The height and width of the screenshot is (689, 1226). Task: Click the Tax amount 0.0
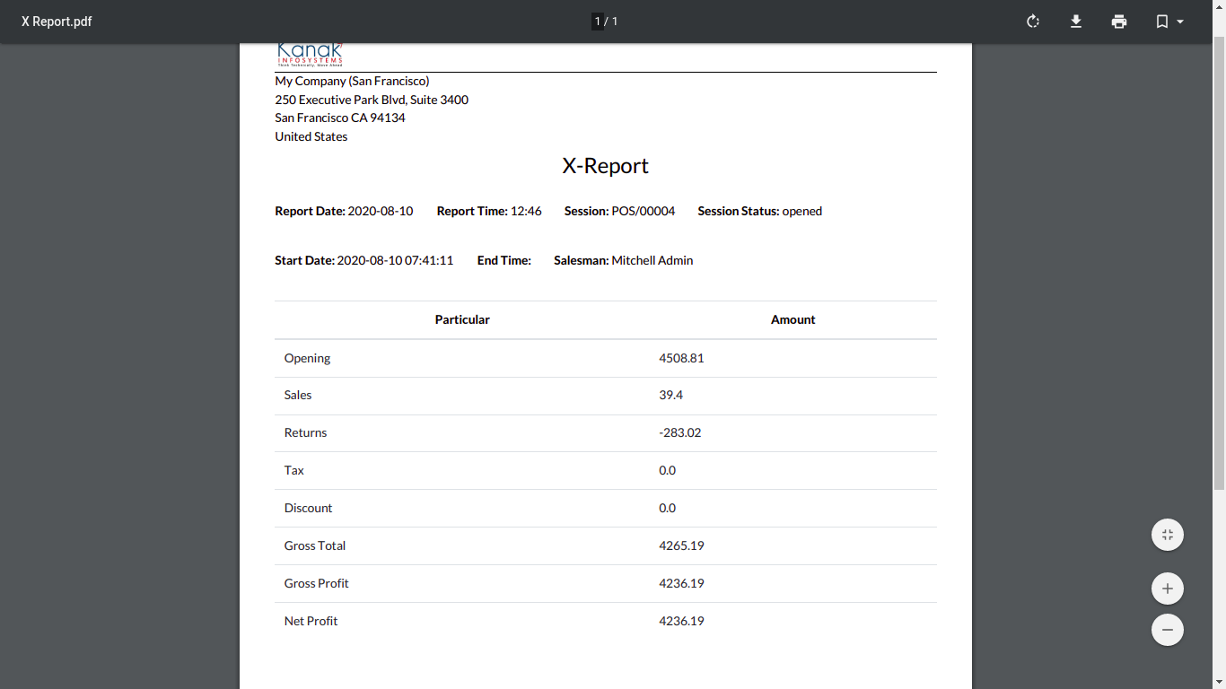(668, 470)
